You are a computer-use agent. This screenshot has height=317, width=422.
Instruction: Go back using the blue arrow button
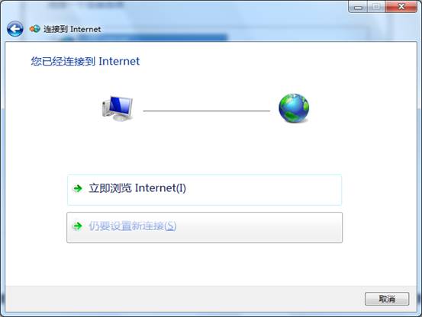point(14,29)
